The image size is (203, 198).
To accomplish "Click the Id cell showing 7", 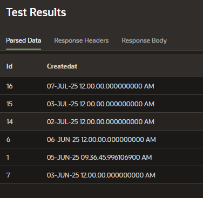I will [8, 175].
